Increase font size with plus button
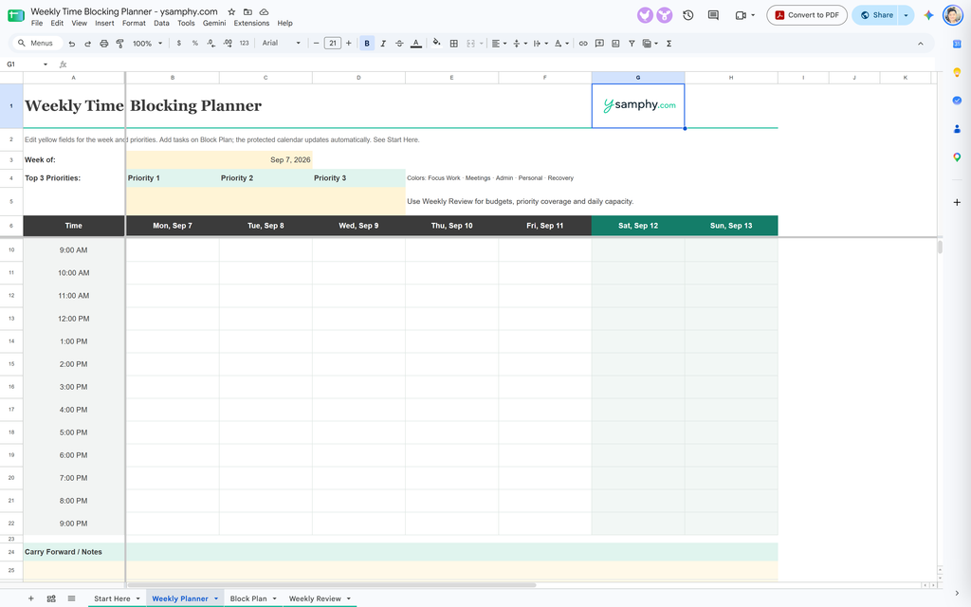The height and width of the screenshot is (607, 971). pyautogui.click(x=349, y=44)
